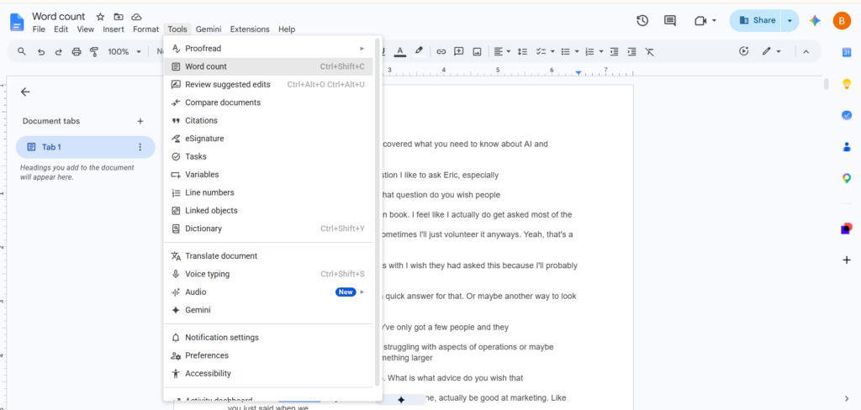Click the right indent marker on ruler

578,72
